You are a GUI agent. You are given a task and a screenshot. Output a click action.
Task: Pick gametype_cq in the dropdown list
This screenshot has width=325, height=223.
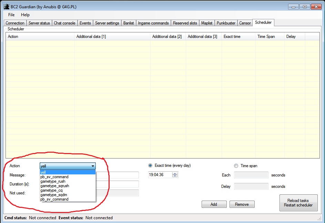pyautogui.click(x=51, y=190)
